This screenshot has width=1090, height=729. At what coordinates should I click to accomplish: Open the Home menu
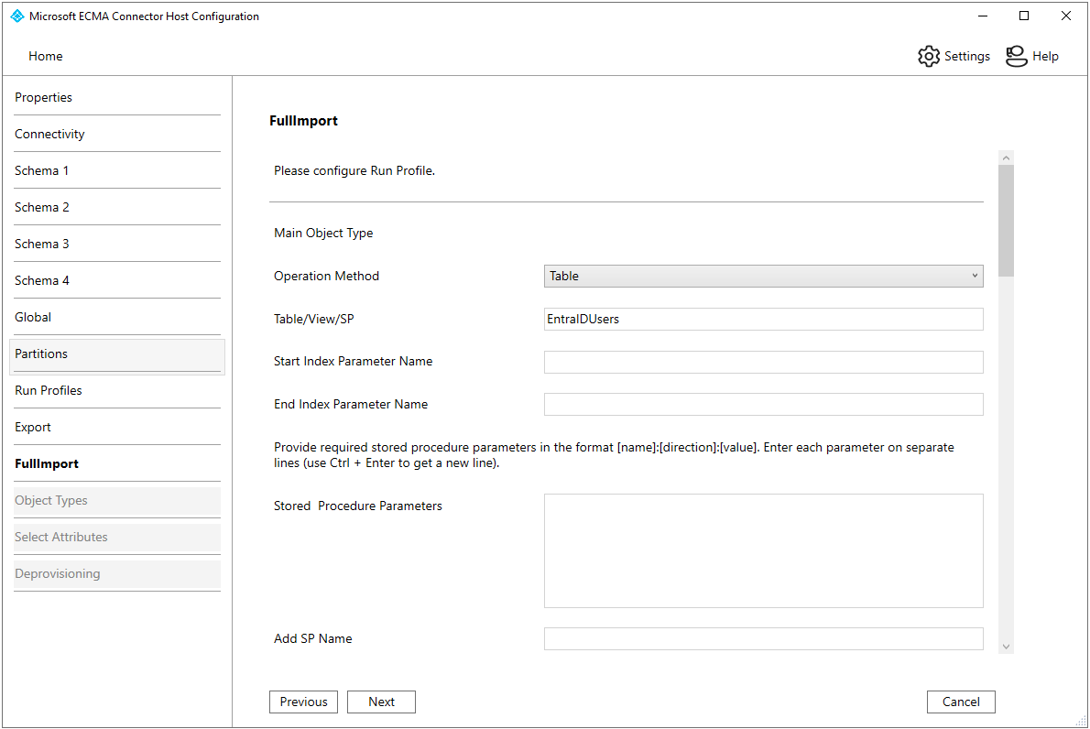coord(46,56)
